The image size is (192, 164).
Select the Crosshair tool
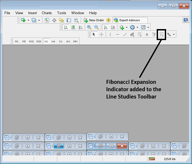coord(101,34)
